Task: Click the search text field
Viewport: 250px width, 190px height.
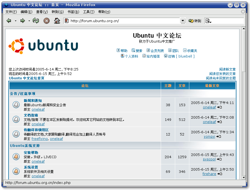Action: tap(228, 21)
